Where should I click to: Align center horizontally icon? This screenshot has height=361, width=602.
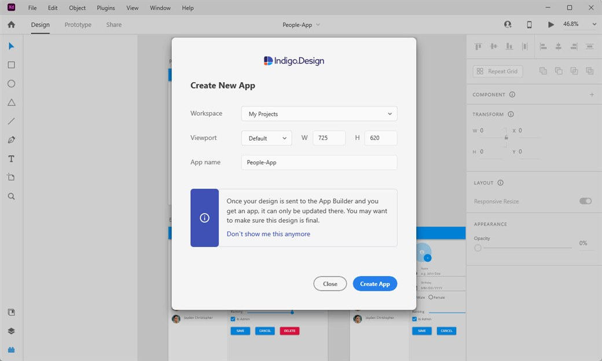point(559,46)
